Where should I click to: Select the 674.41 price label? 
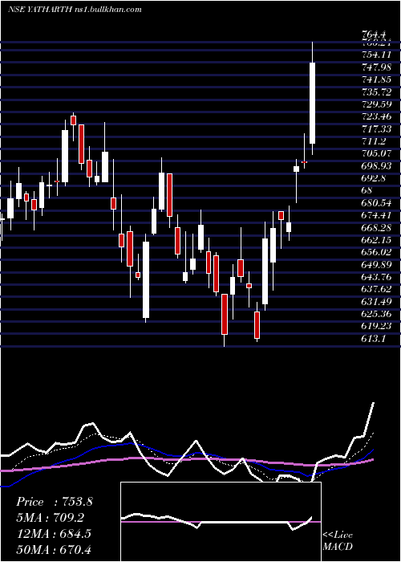point(376,214)
